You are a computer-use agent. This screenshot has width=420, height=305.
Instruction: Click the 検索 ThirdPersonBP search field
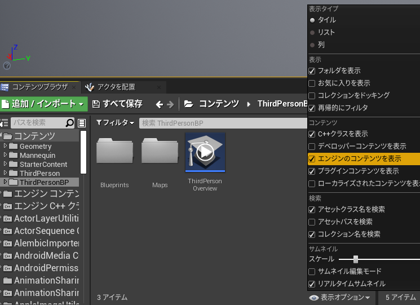[223, 123]
